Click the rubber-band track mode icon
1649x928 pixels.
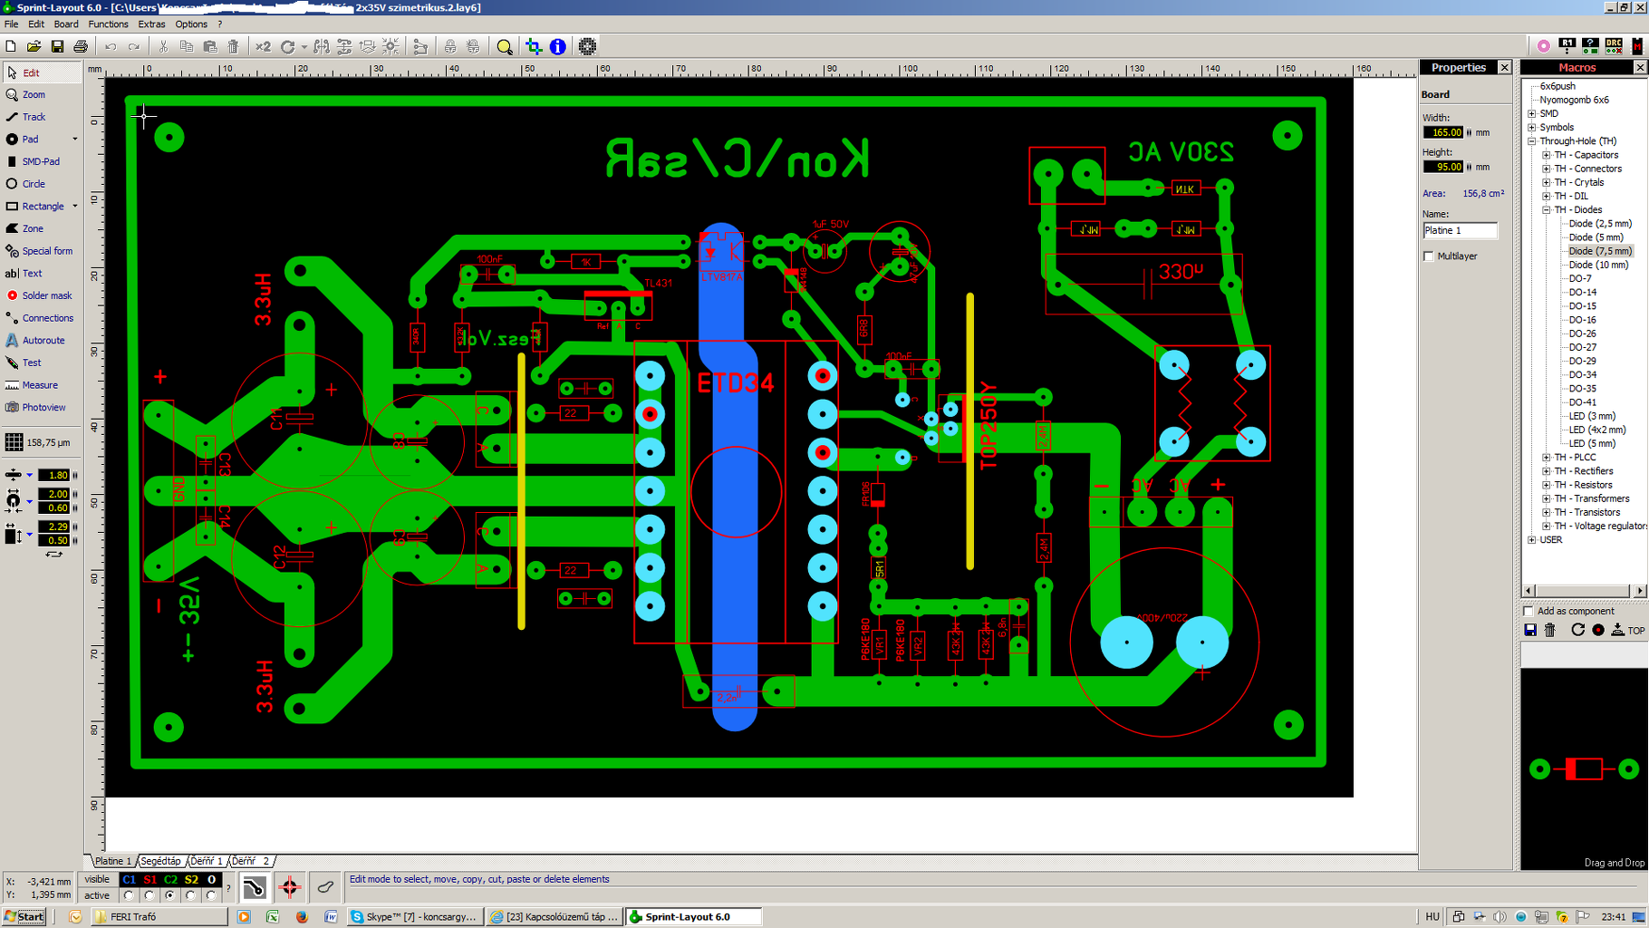click(255, 887)
